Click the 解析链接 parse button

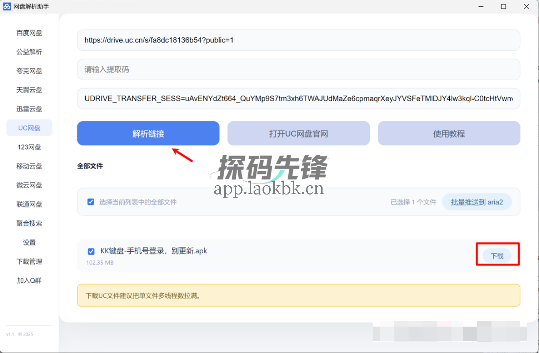(x=148, y=133)
